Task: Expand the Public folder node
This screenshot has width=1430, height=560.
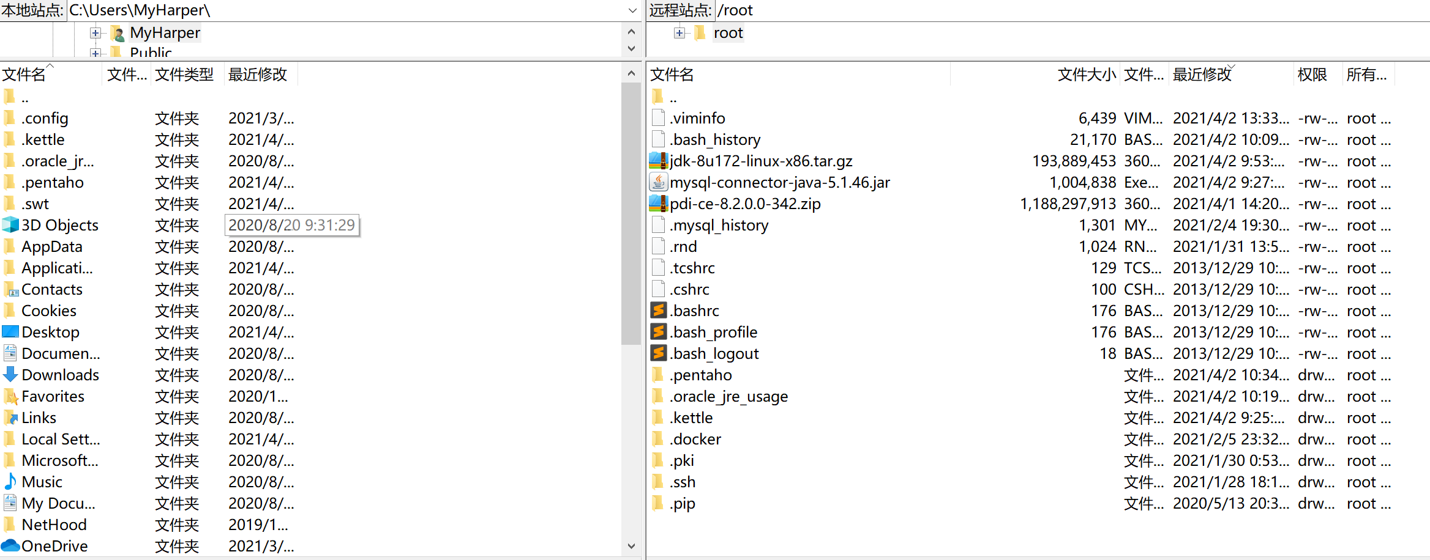Action: [95, 53]
